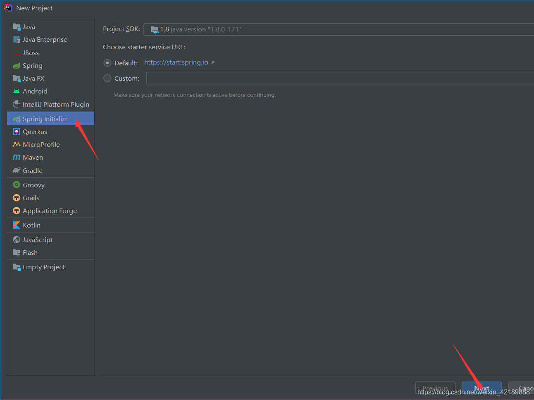Pick Application Forge entry
The image size is (534, 400).
click(50, 211)
